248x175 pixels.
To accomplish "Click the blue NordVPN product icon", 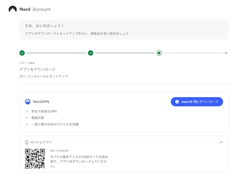I will (28, 102).
